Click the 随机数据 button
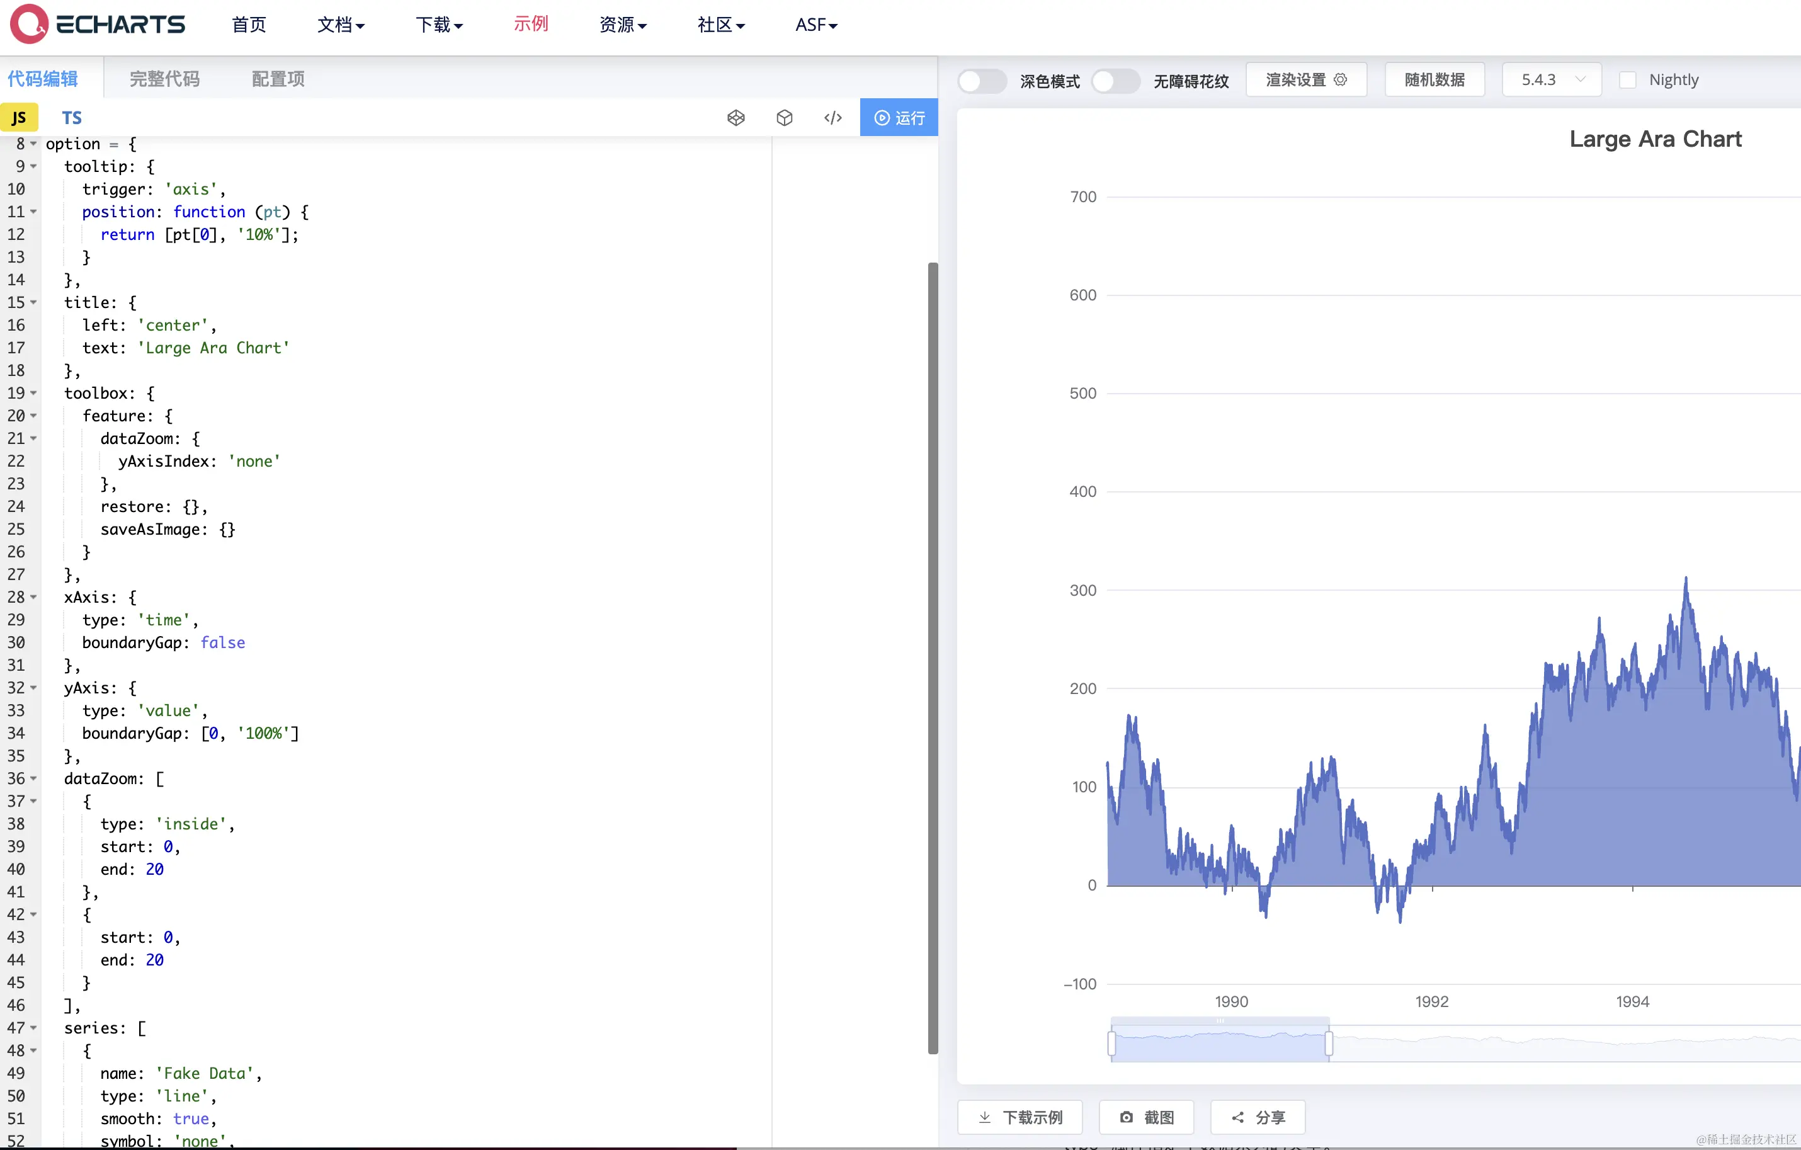Viewport: 1801px width, 1150px height. pyautogui.click(x=1434, y=79)
